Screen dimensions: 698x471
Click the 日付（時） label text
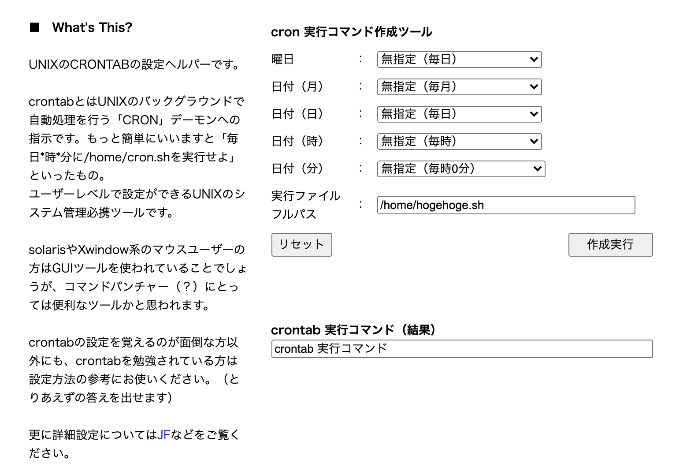(x=297, y=141)
